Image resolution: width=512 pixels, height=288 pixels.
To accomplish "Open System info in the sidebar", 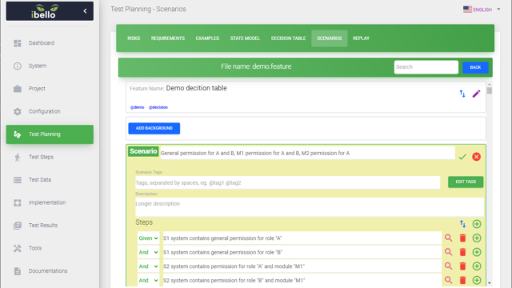I will coord(50,66).
